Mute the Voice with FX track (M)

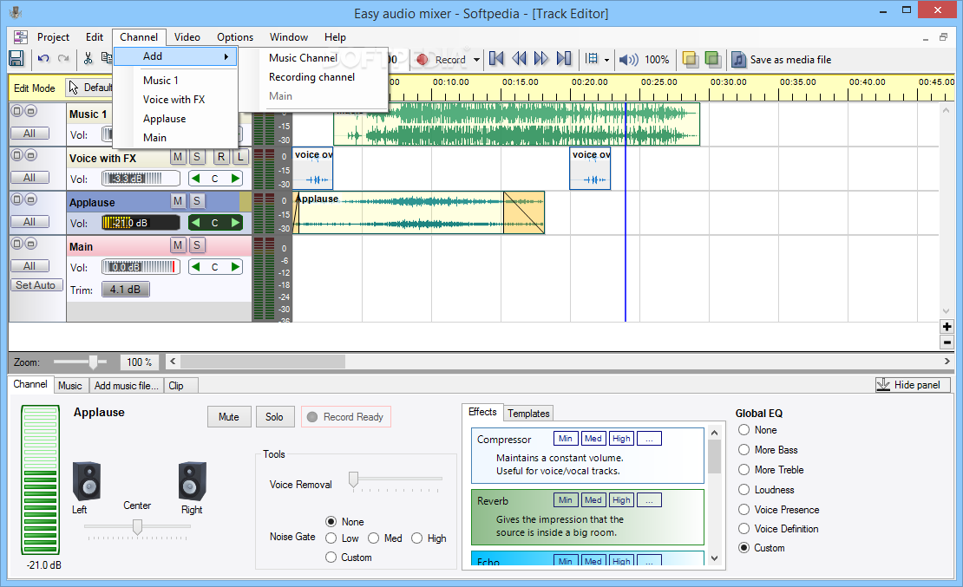[x=178, y=157]
